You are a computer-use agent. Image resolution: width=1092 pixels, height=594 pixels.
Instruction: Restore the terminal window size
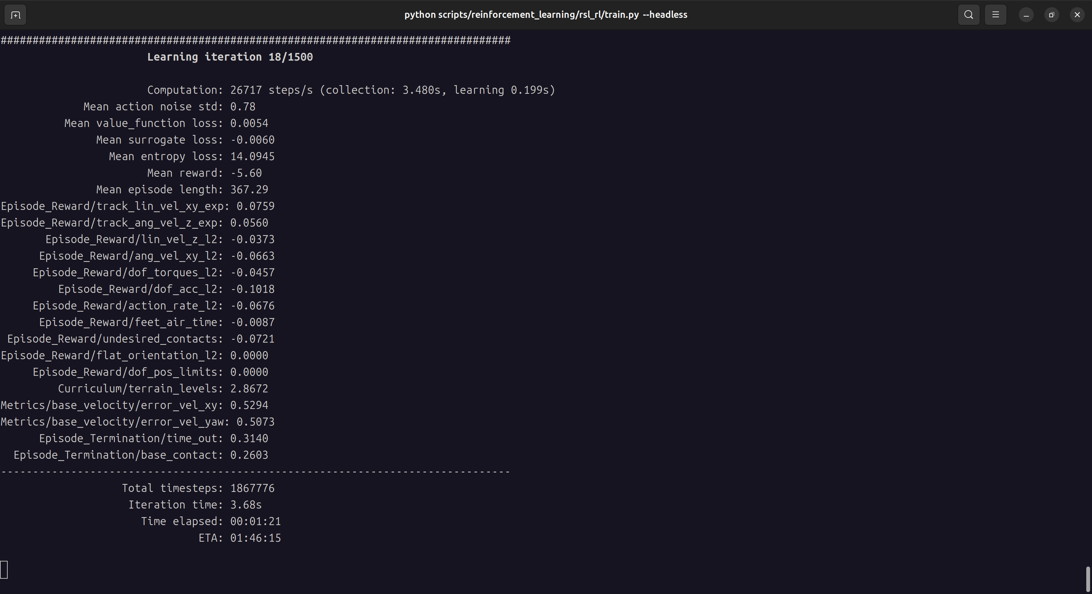1051,14
